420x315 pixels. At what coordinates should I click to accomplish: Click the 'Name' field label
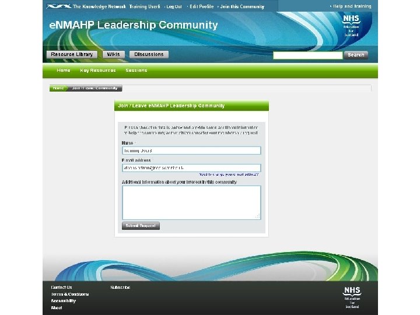point(128,143)
